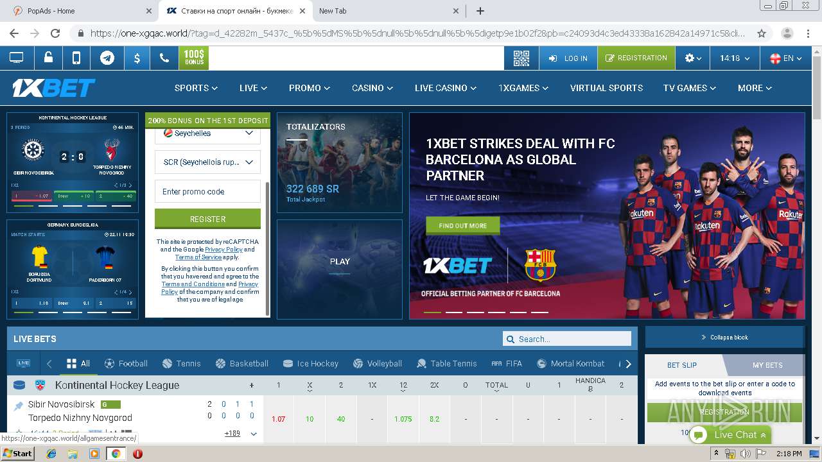
Task: Click the LOG IN button
Action: tap(568, 58)
